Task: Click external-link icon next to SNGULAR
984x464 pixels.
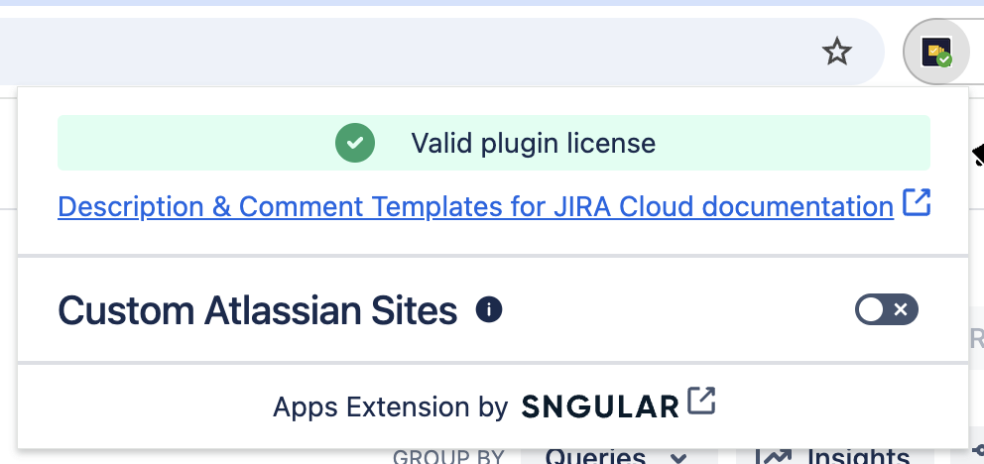Action: click(702, 402)
